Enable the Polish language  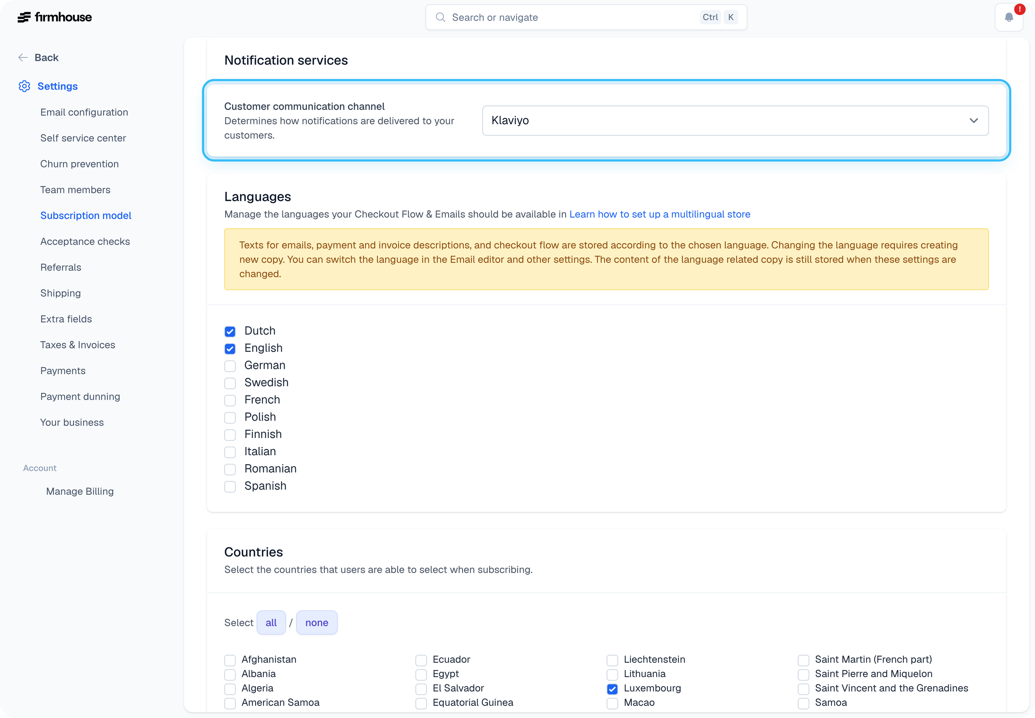tap(230, 418)
